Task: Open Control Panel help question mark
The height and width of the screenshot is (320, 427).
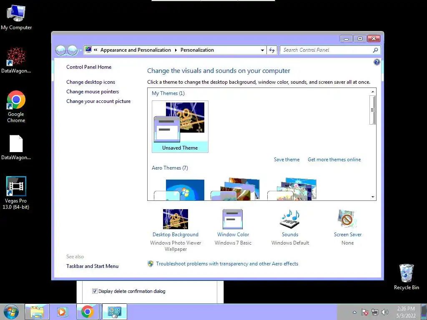Action: 377,62
